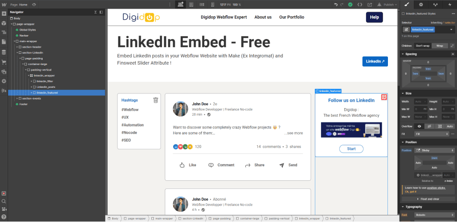457x222 pixels.
Task: Open the position sticky help link
Action: [x=436, y=188]
